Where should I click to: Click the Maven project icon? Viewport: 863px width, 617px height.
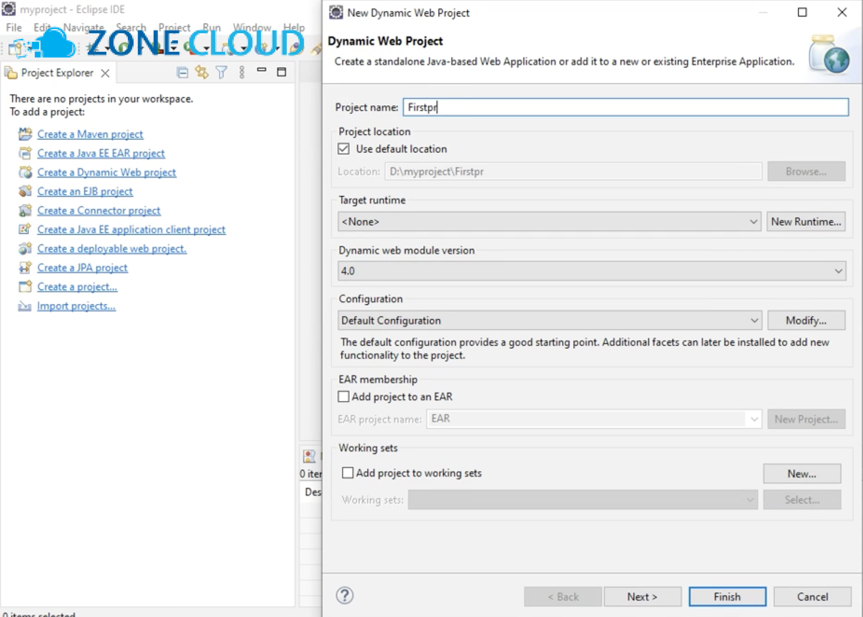25,134
